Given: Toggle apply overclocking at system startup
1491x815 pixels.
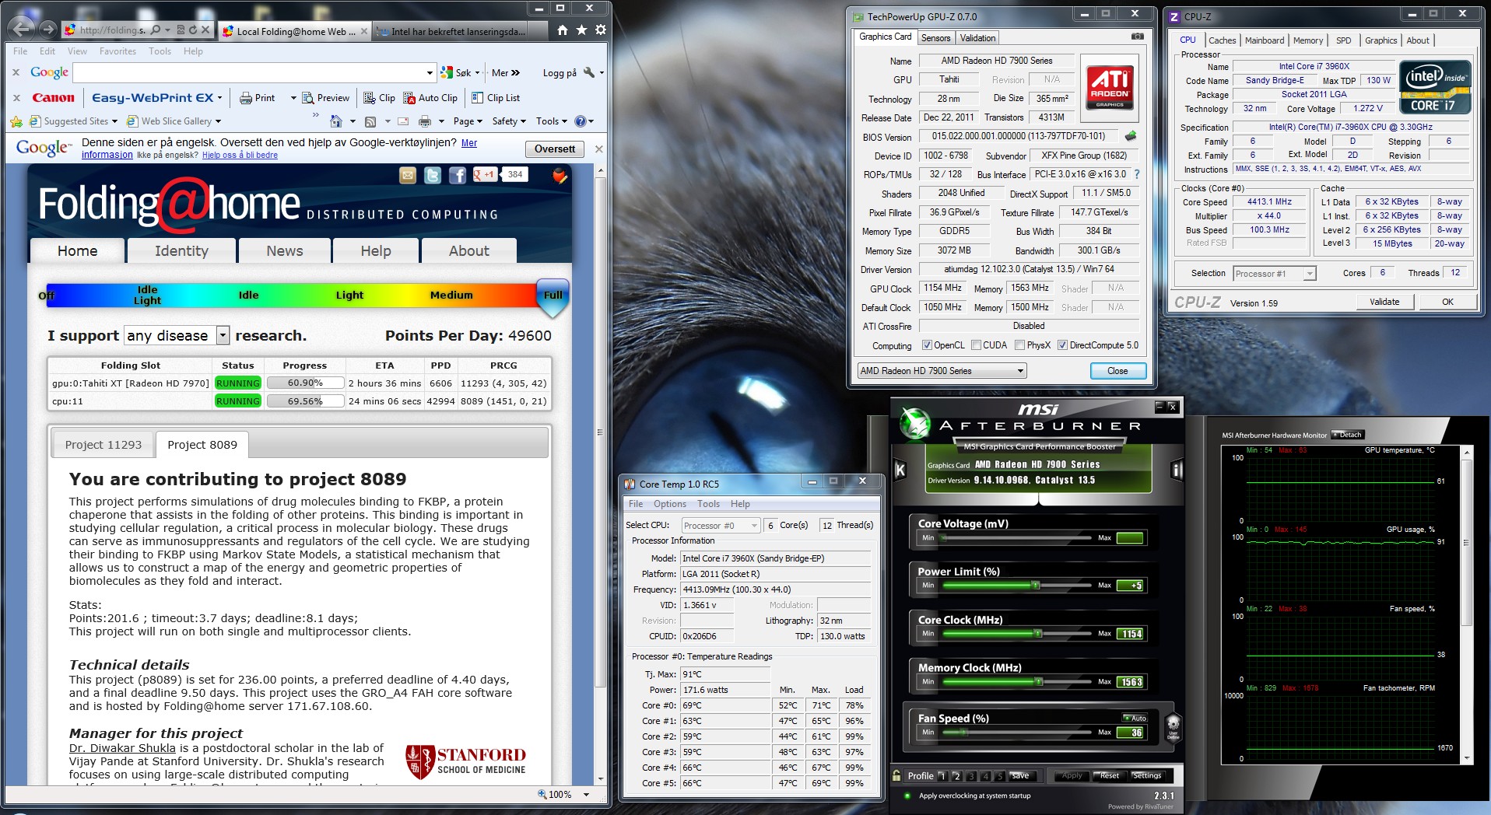Looking at the screenshot, I should 907,796.
